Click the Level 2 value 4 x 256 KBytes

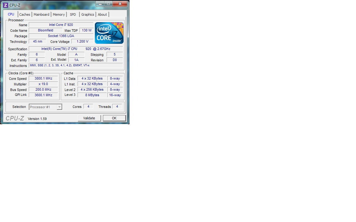point(92,89)
